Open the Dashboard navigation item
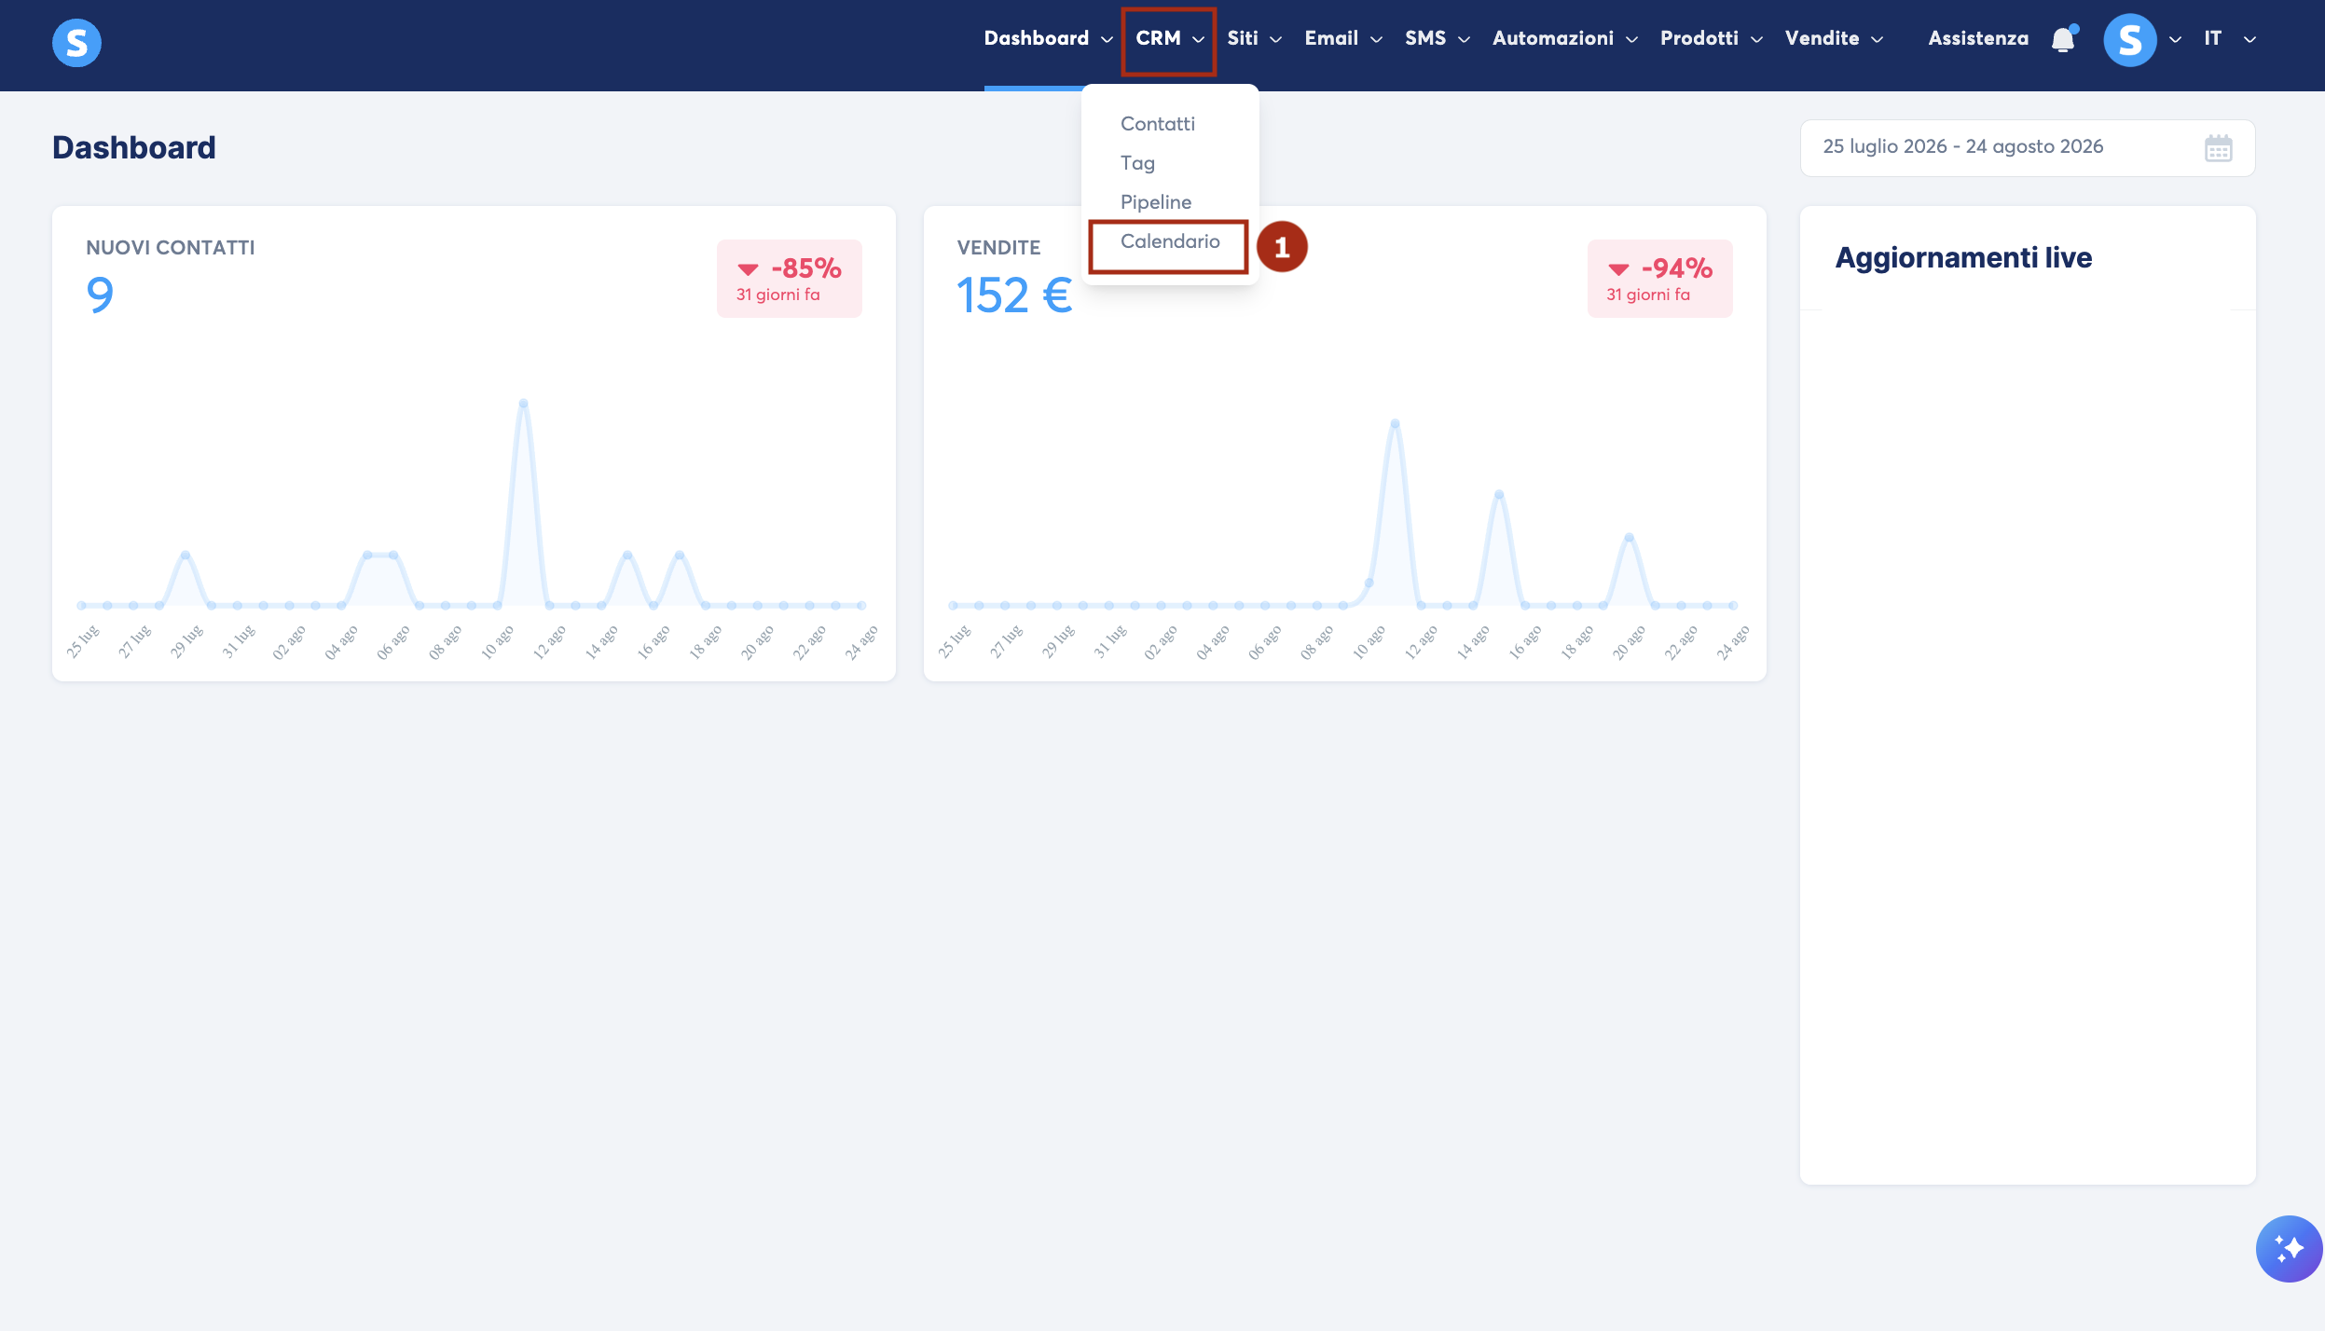 click(1049, 39)
